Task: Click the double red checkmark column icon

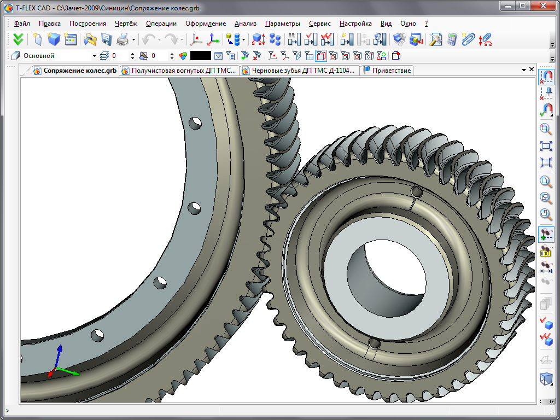Action: click(327, 39)
